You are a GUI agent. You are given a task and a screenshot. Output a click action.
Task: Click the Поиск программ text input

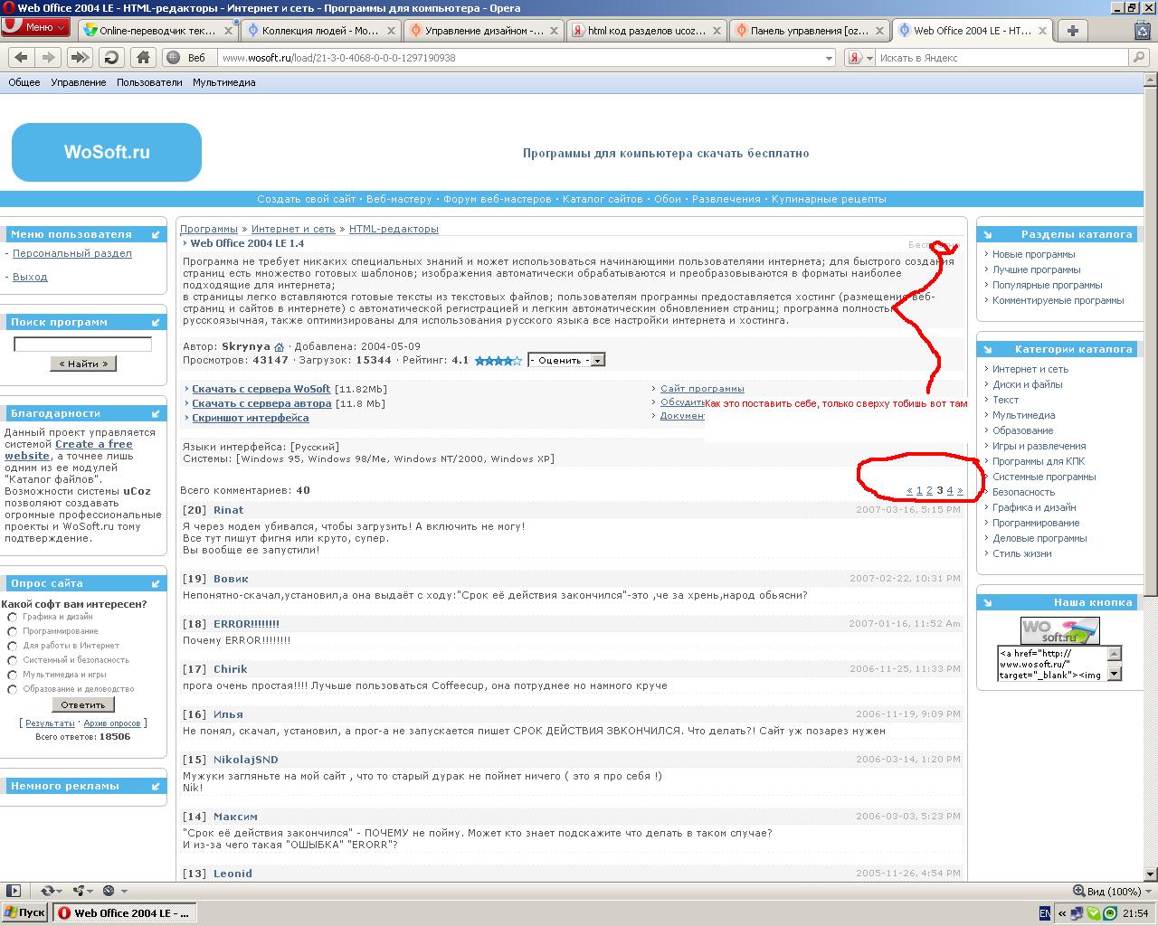point(83,344)
